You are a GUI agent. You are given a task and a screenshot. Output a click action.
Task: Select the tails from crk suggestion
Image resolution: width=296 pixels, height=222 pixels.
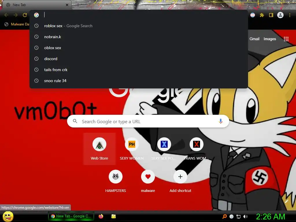(x=139, y=70)
